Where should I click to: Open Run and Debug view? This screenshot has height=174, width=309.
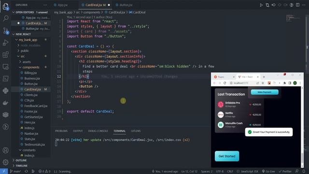click(5, 43)
